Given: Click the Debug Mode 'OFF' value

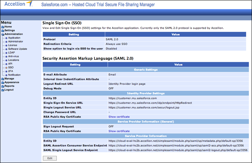Looking at the screenshot, I should tap(111, 88).
